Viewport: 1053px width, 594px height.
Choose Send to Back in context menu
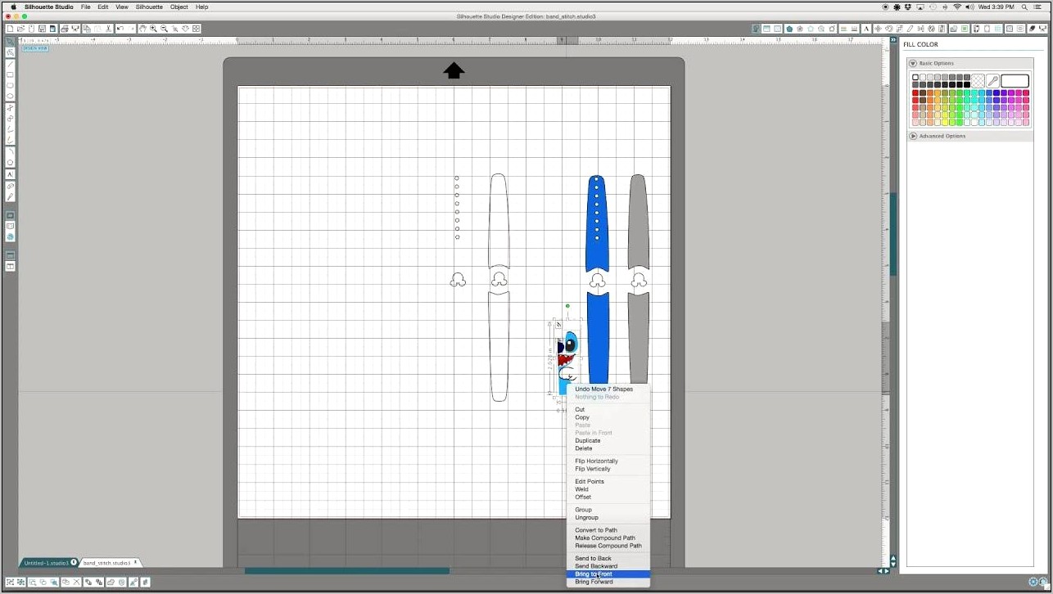(x=608, y=558)
